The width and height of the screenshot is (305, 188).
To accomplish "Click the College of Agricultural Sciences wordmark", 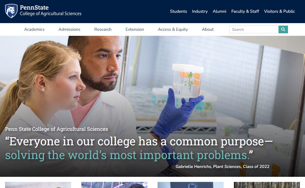I will (51, 14).
